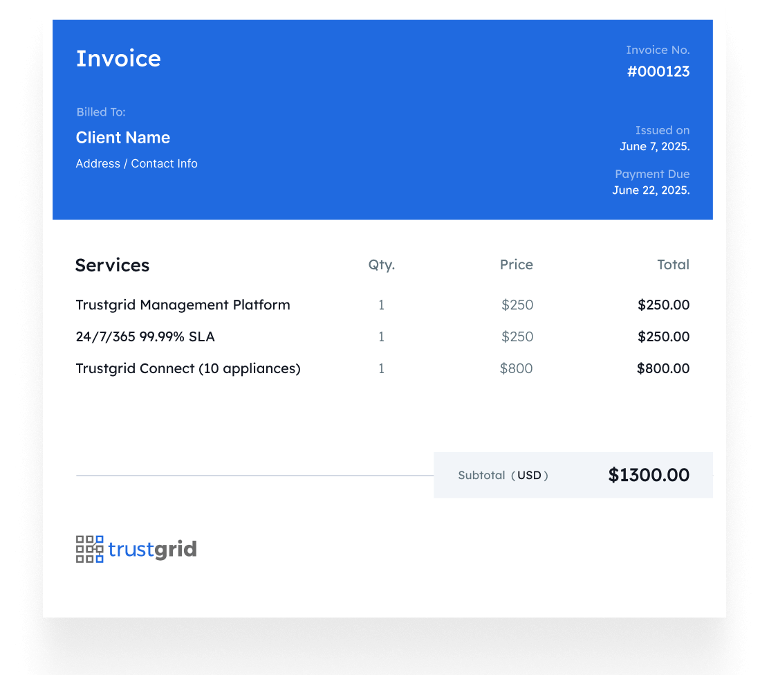Select the Client Name text
This screenshot has height=675, width=769.
[123, 138]
